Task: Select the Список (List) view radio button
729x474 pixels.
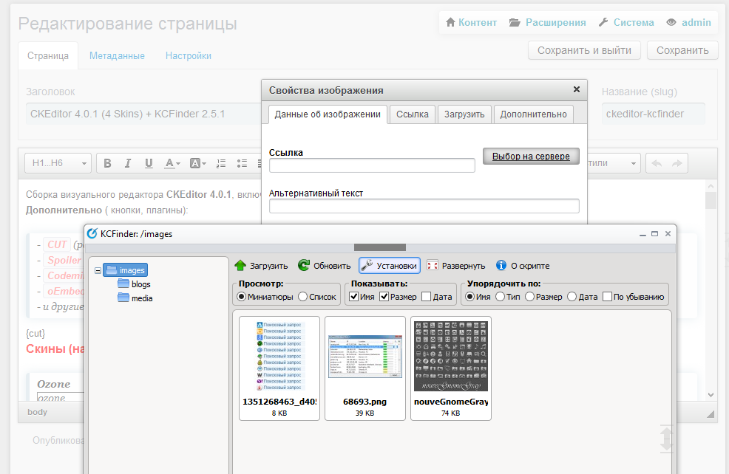Action: tap(302, 297)
